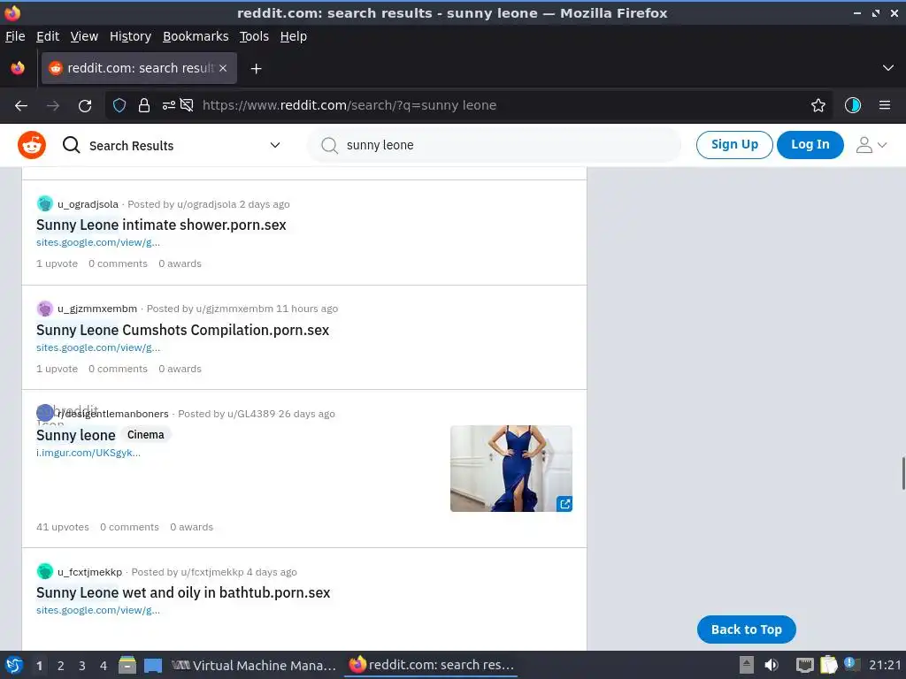The image size is (906, 679).
Task: Bookmark this page with the star icon
Action: point(818,105)
